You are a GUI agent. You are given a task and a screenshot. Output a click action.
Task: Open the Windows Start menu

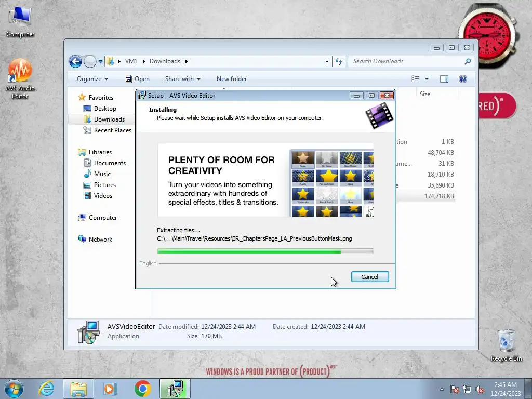tap(14, 389)
